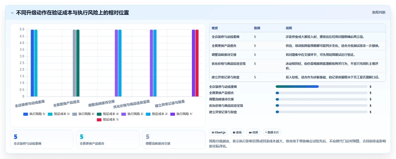Click the 说明 column header

(x=289, y=28)
